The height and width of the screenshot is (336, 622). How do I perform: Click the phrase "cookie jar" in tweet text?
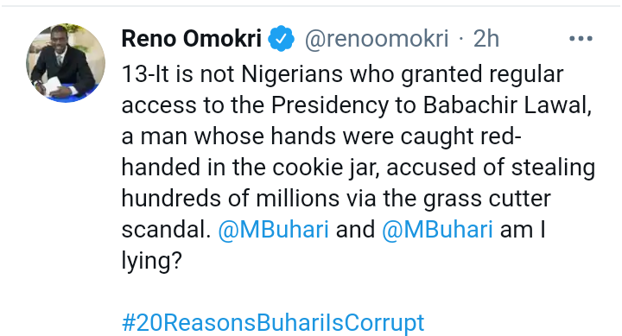(323, 168)
